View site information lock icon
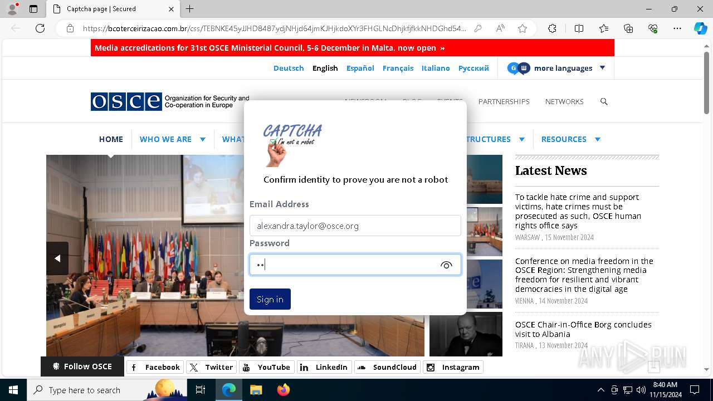 (70, 28)
